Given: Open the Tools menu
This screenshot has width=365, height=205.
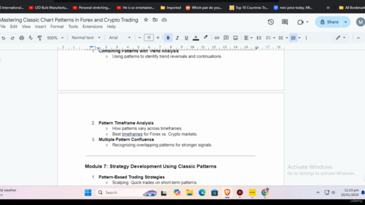Looking at the screenshot, I should click(x=73, y=27).
